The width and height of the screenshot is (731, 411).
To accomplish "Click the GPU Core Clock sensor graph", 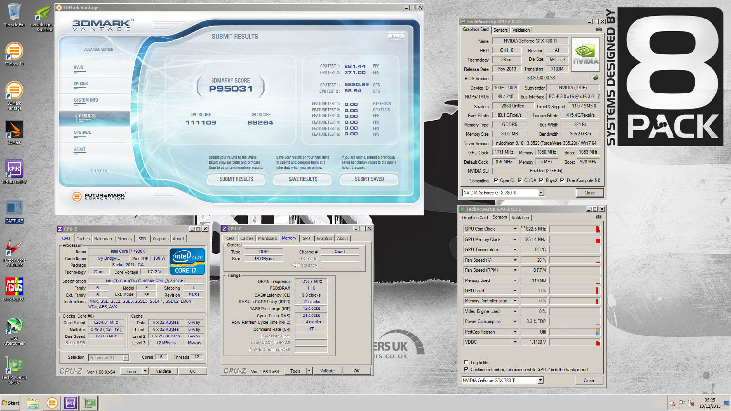I will pyautogui.click(x=575, y=229).
